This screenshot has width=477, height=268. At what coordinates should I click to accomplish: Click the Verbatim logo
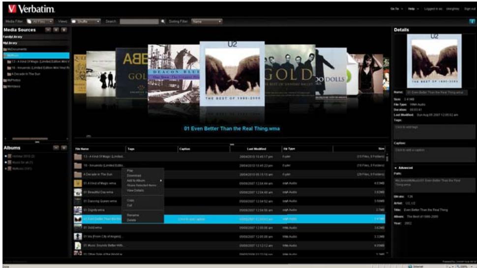(31, 9)
